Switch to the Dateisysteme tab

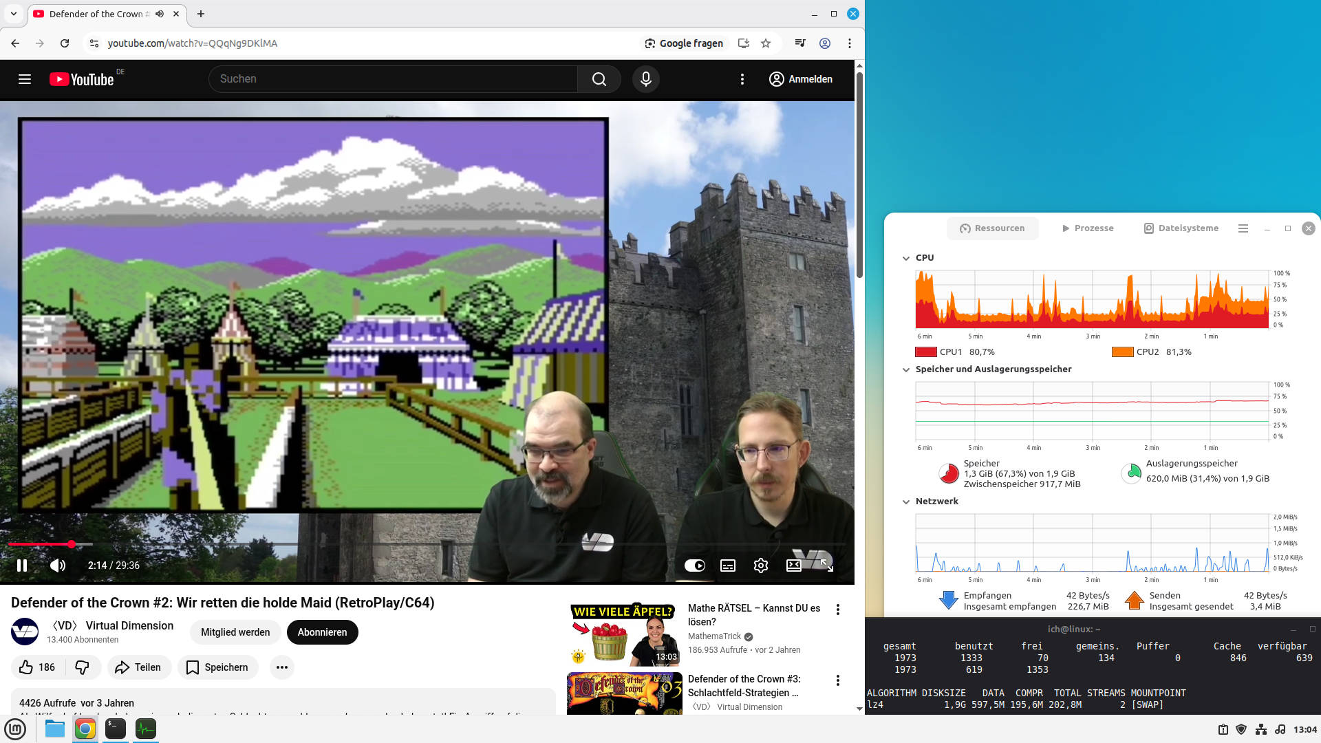coord(1181,228)
